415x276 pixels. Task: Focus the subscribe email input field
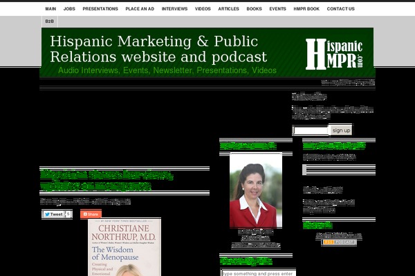click(311, 130)
